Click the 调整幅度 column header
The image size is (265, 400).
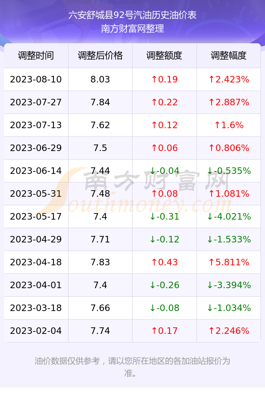tap(229, 56)
